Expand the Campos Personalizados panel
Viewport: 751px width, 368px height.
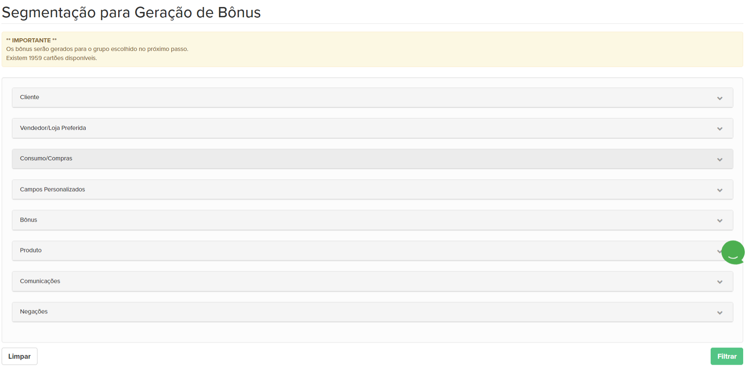click(372, 190)
